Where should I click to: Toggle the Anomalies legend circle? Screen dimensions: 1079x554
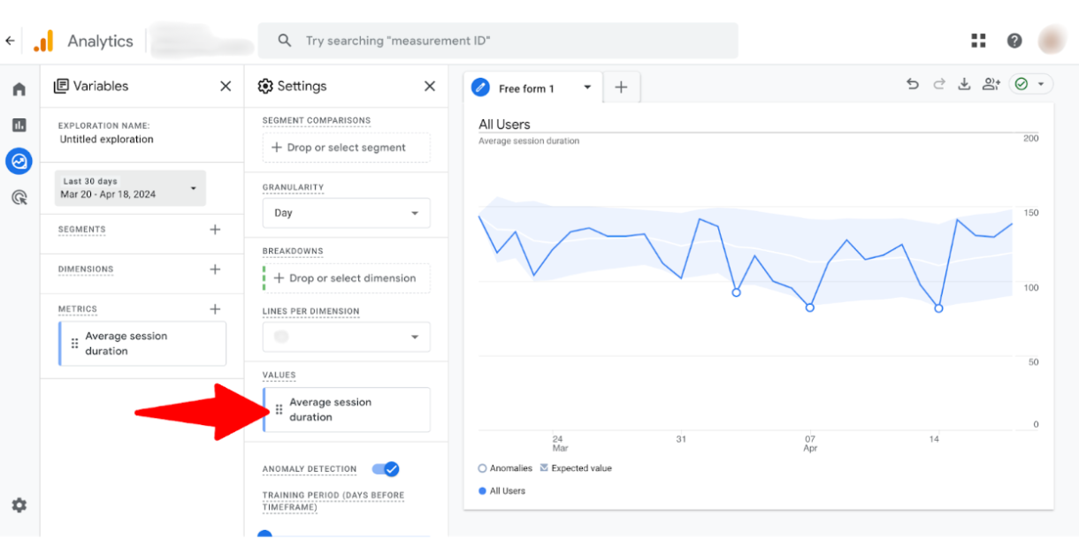tap(480, 467)
